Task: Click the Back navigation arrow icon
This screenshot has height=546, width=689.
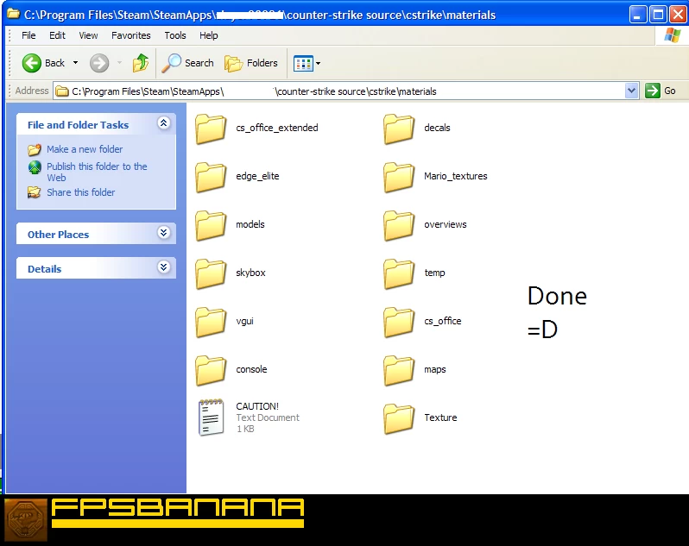Action: [32, 63]
